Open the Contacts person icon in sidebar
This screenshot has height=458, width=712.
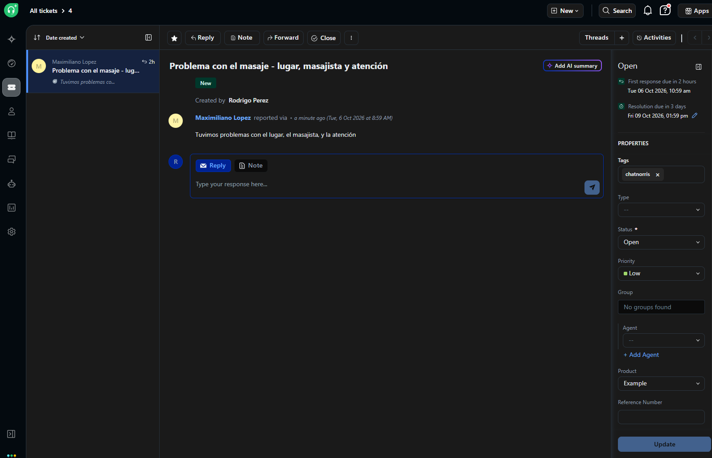[x=12, y=111]
